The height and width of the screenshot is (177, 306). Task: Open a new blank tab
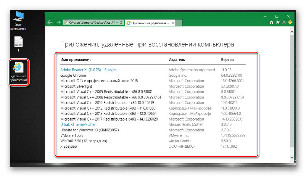click(179, 23)
